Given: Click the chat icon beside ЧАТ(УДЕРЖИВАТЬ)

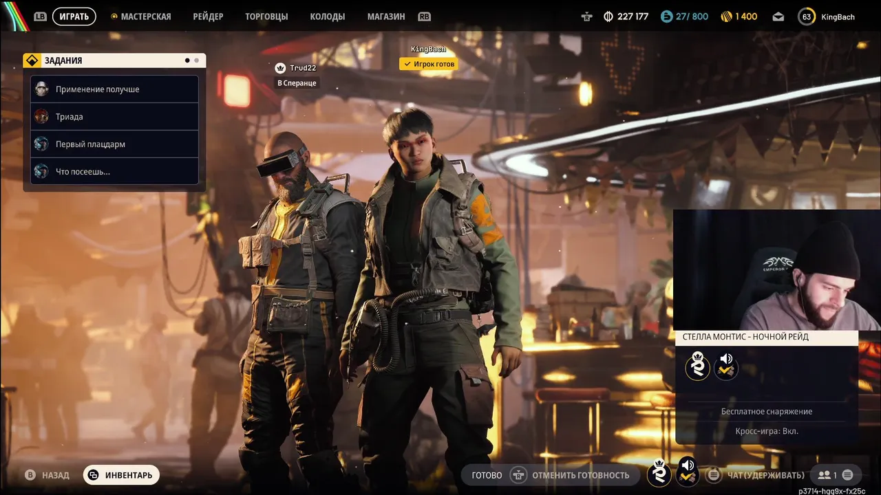Looking at the screenshot, I should click(x=714, y=475).
